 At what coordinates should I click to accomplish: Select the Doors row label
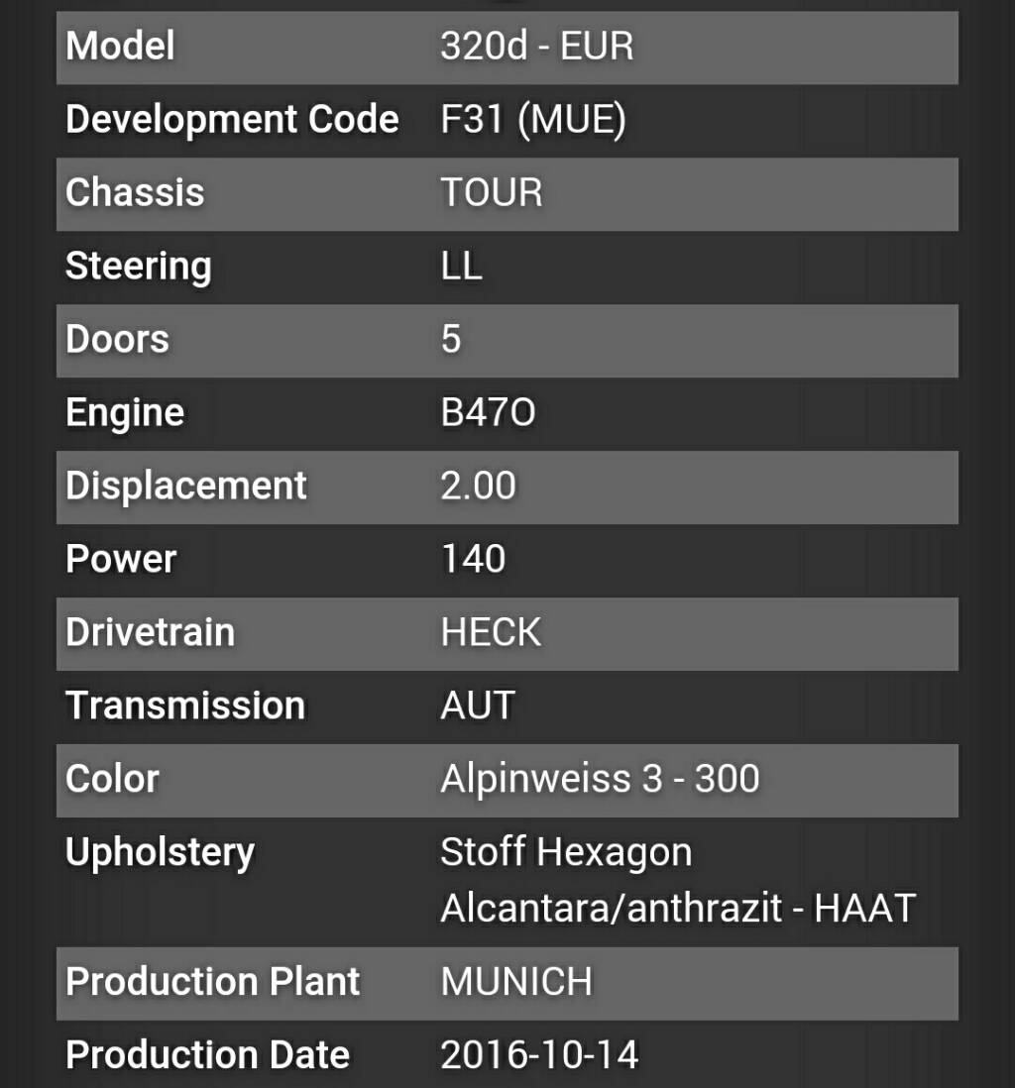coord(117,339)
